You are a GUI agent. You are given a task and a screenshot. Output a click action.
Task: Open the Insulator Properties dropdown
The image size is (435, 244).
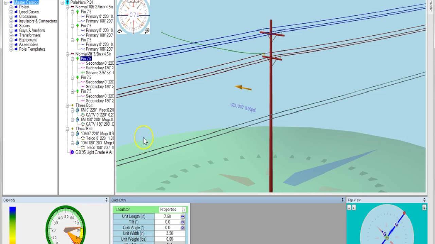tap(184, 210)
